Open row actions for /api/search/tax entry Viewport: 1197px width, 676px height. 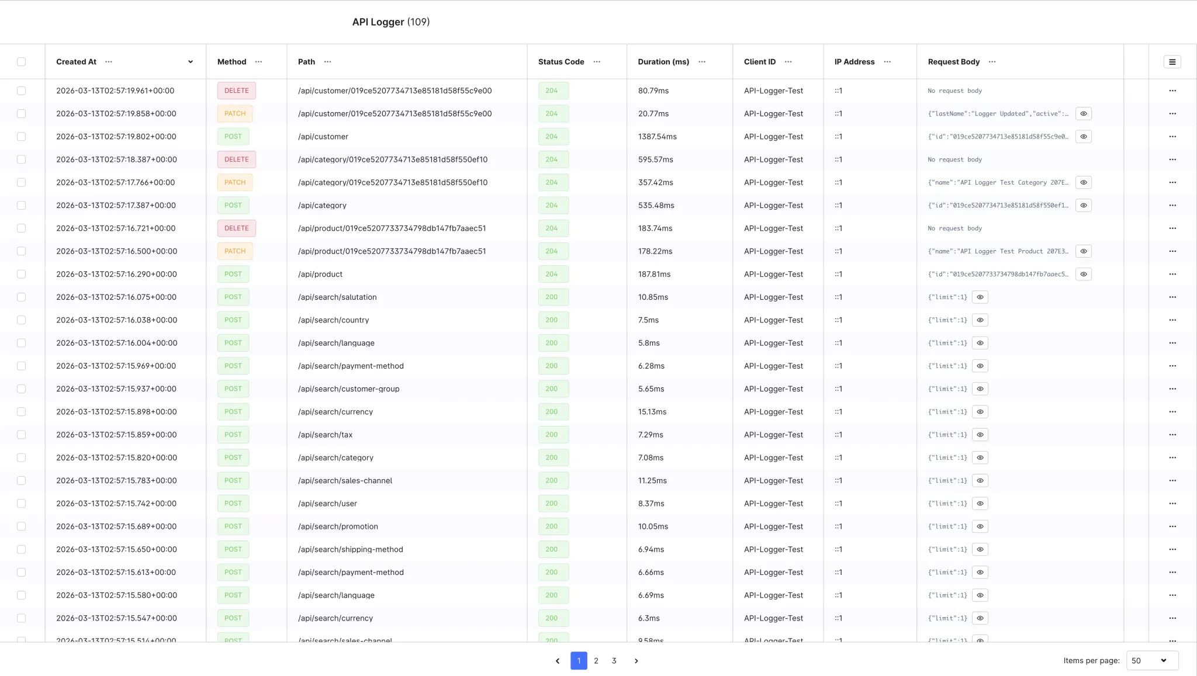[x=1172, y=435]
